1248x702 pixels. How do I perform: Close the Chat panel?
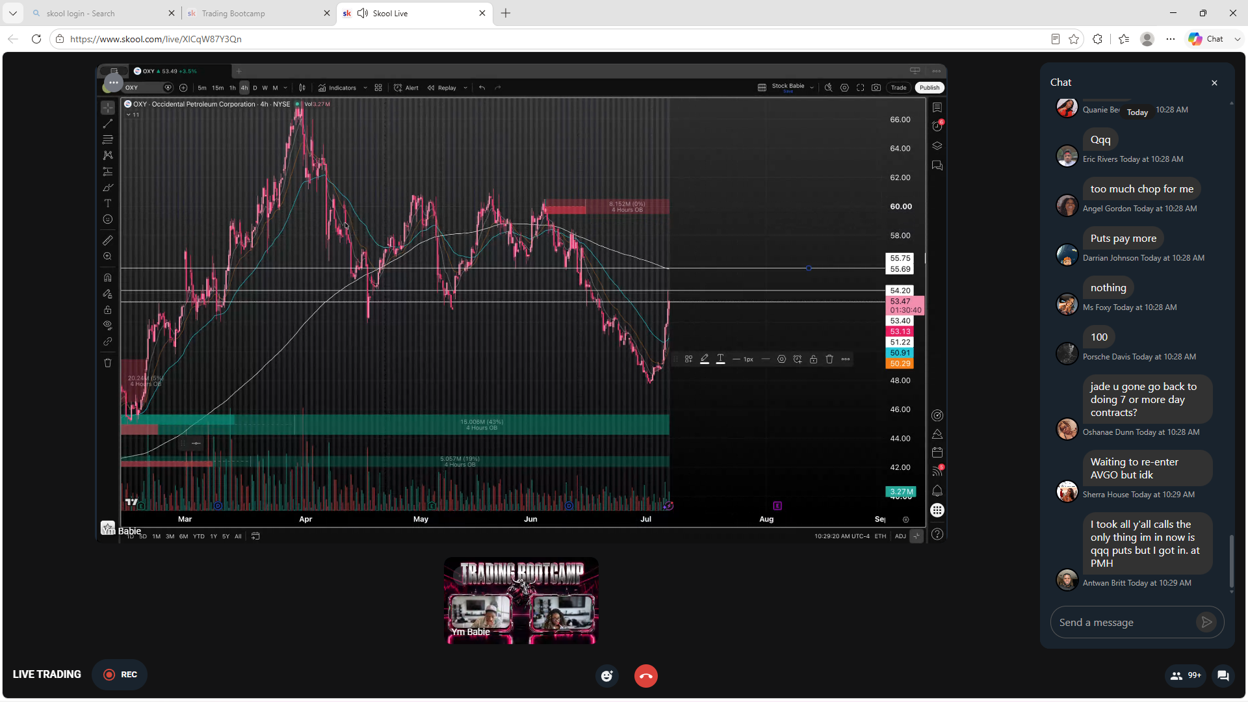tap(1214, 83)
